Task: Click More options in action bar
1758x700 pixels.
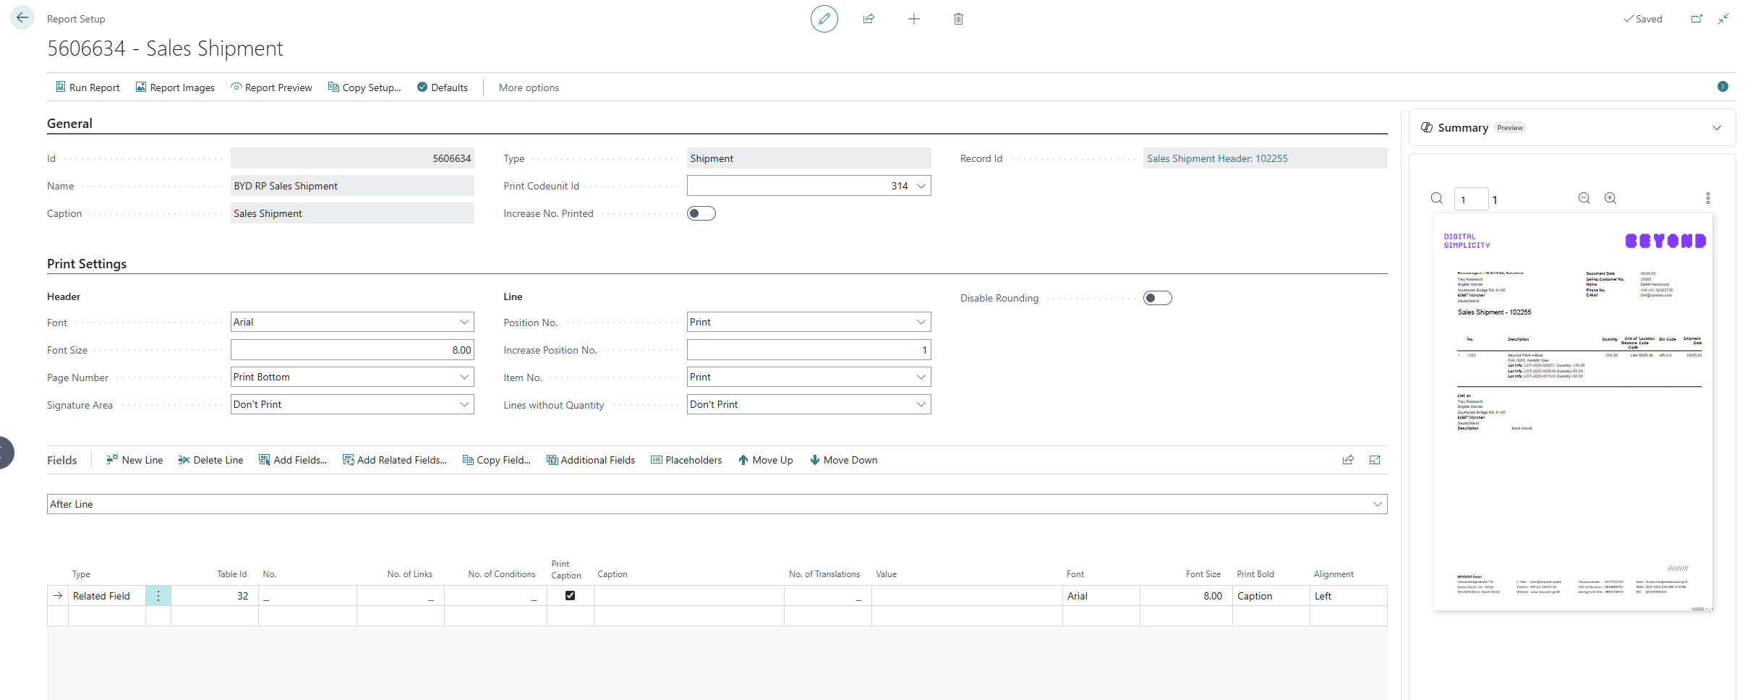Action: pos(529,87)
